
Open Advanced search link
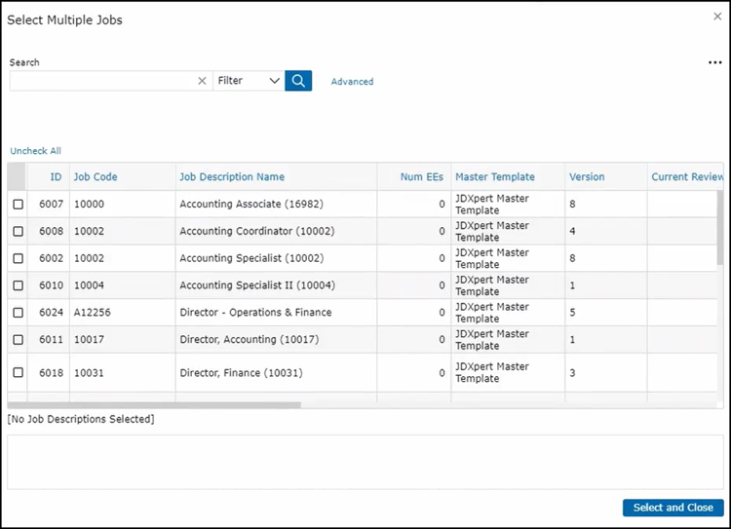352,82
